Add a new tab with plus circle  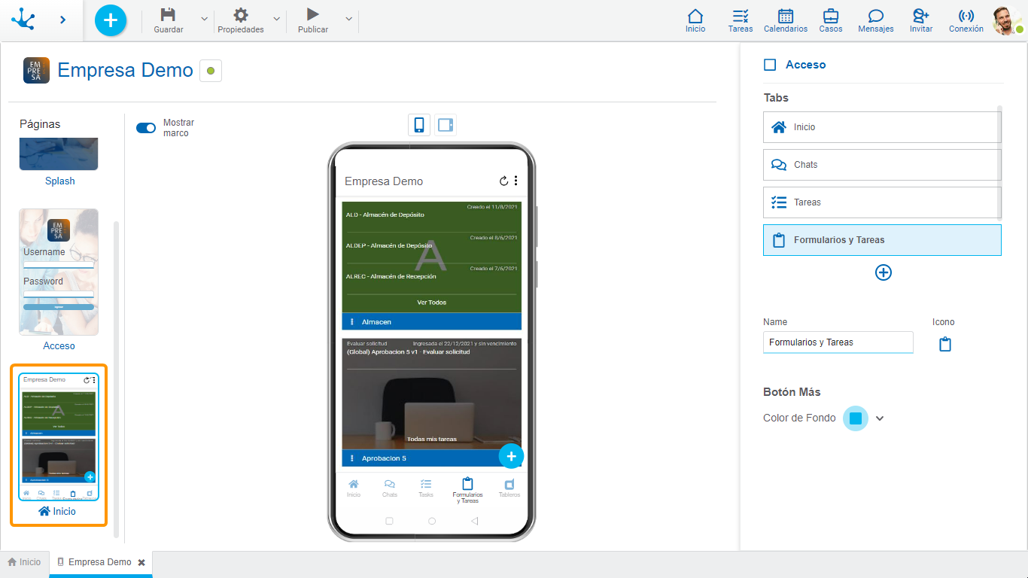tap(884, 272)
